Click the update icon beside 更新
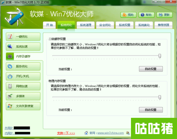 [161, 15]
